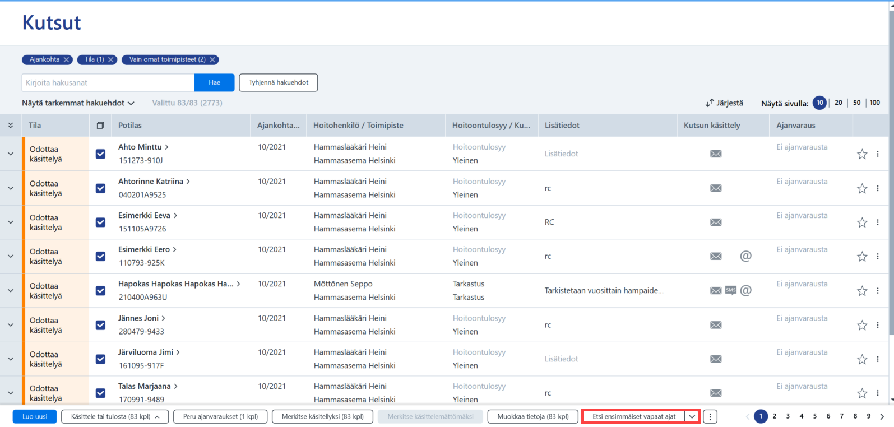
Task: Click the email @ icon in Hapokas row
Action: (745, 290)
